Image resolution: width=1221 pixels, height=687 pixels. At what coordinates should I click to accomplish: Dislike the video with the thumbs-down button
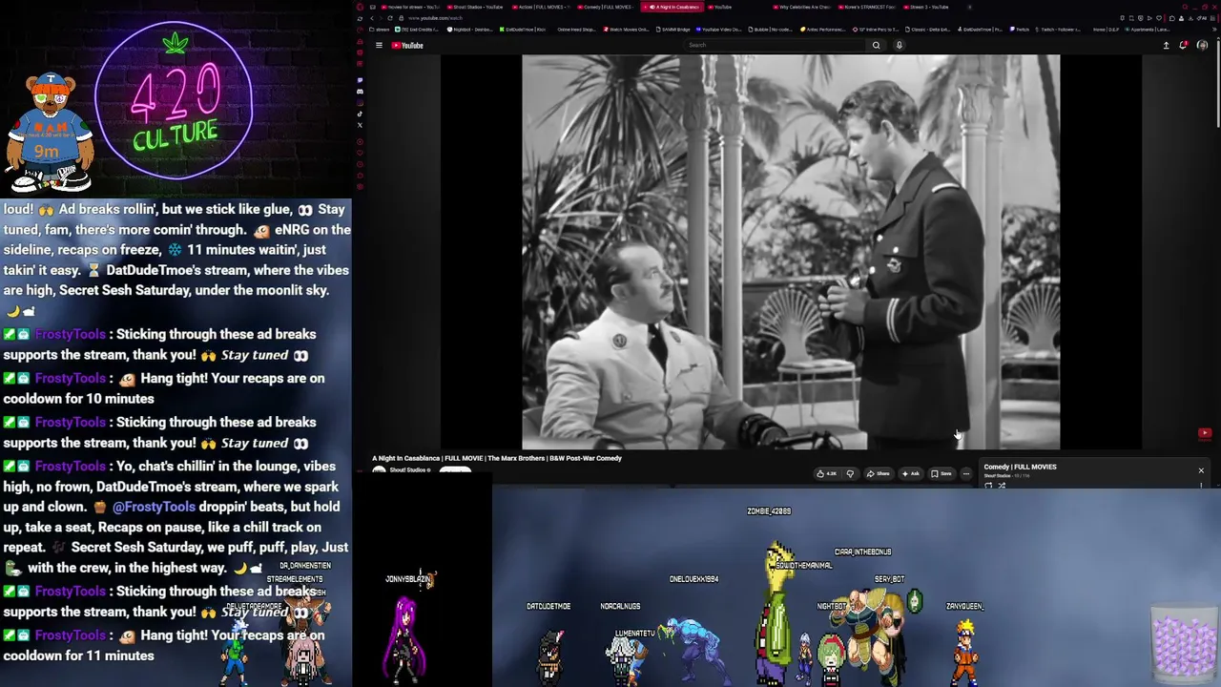[850, 473]
